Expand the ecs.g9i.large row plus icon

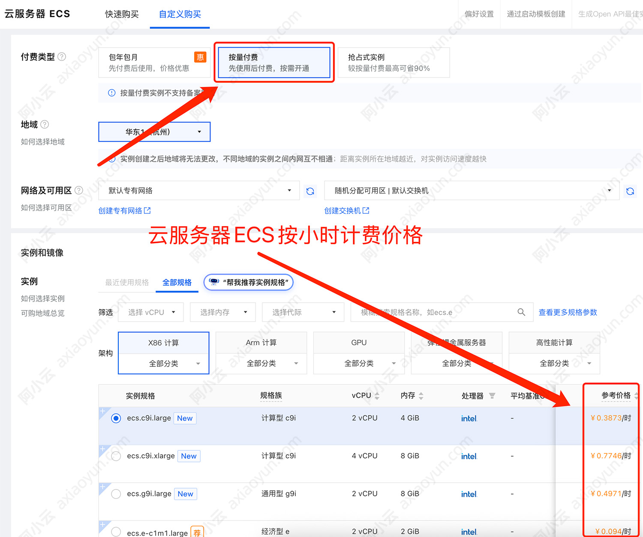click(102, 486)
